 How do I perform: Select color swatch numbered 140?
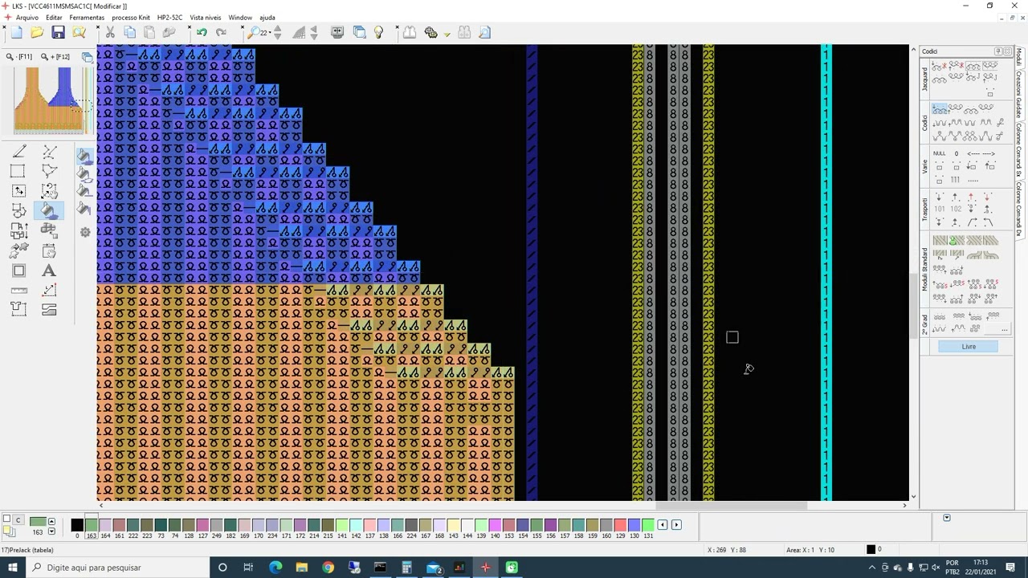tap(495, 526)
